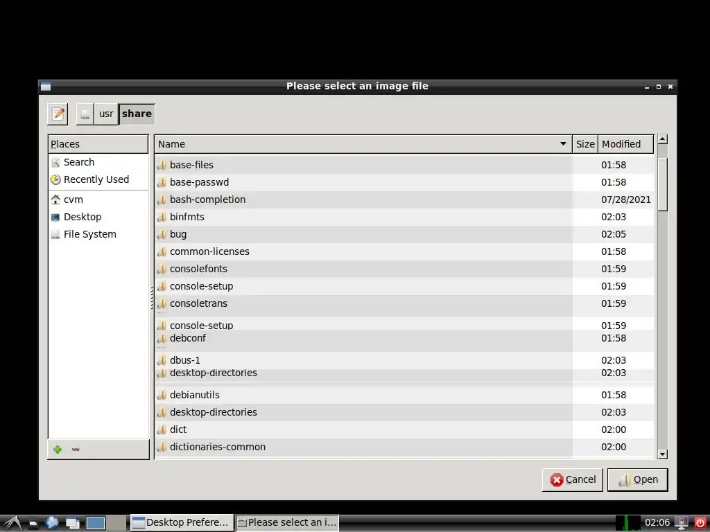Select the debianutils folder
This screenshot has width=710, height=532.
coord(404,395)
